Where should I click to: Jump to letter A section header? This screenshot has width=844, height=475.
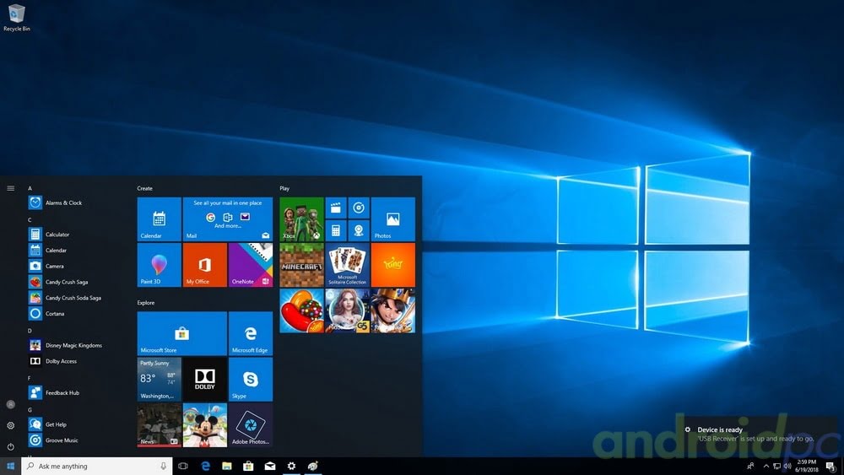30,188
